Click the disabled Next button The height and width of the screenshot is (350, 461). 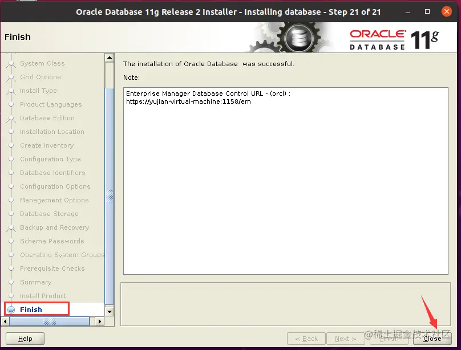(345, 339)
